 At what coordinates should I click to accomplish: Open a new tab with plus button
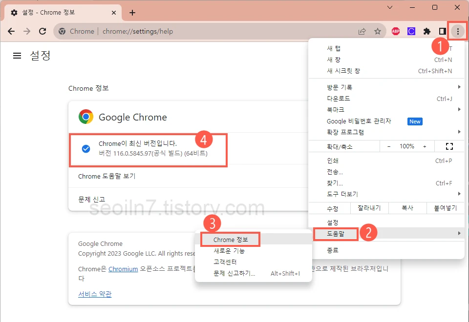pyautogui.click(x=132, y=13)
